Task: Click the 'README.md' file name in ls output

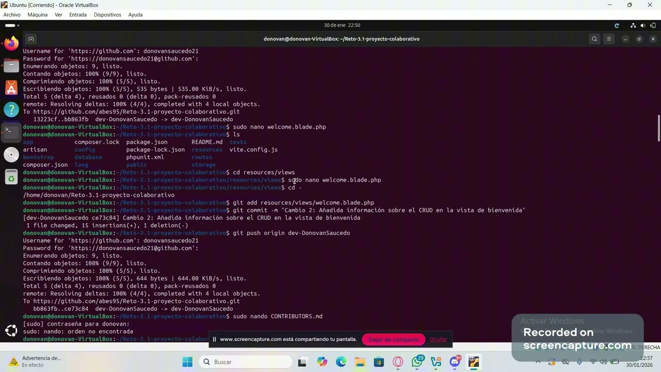Action: coord(207,142)
